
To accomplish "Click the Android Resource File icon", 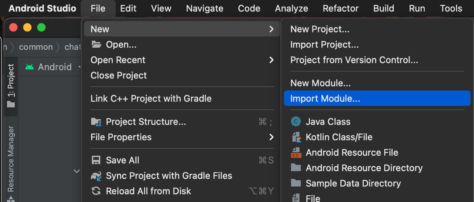I will (x=296, y=152).
